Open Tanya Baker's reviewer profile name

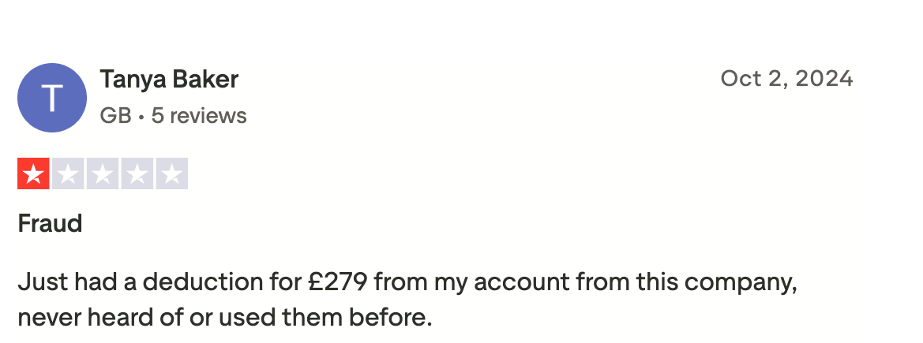pyautogui.click(x=169, y=80)
